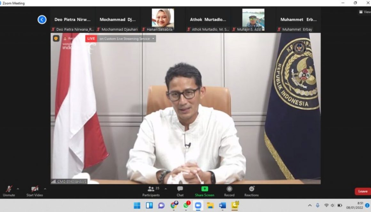The width and height of the screenshot is (371, 212).
Task: Open the Chat panel
Action: tap(180, 191)
